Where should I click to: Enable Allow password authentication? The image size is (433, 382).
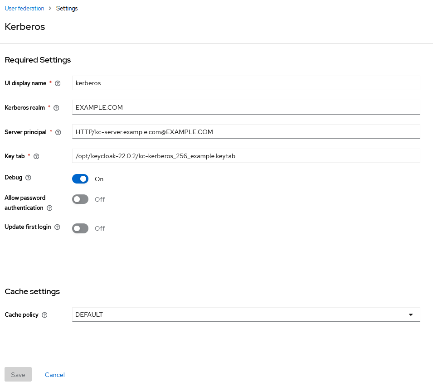(x=80, y=199)
